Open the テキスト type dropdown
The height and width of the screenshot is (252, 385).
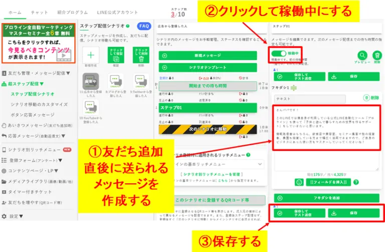pos(310,99)
